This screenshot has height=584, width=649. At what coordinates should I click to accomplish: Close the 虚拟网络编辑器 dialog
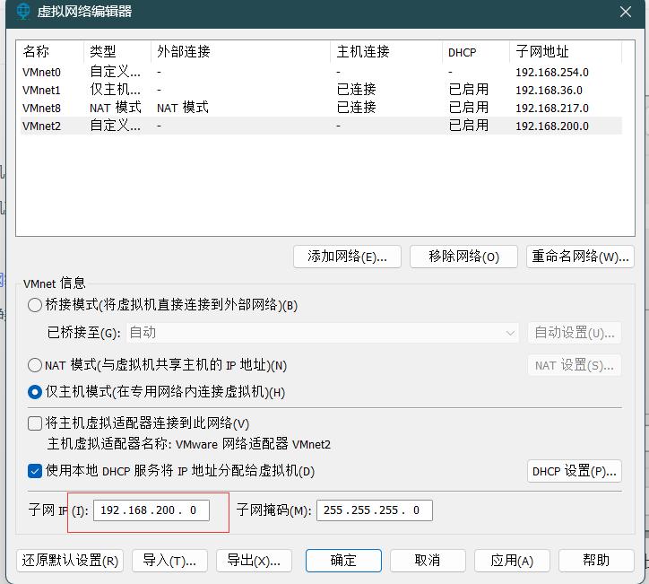pyautogui.click(x=626, y=12)
